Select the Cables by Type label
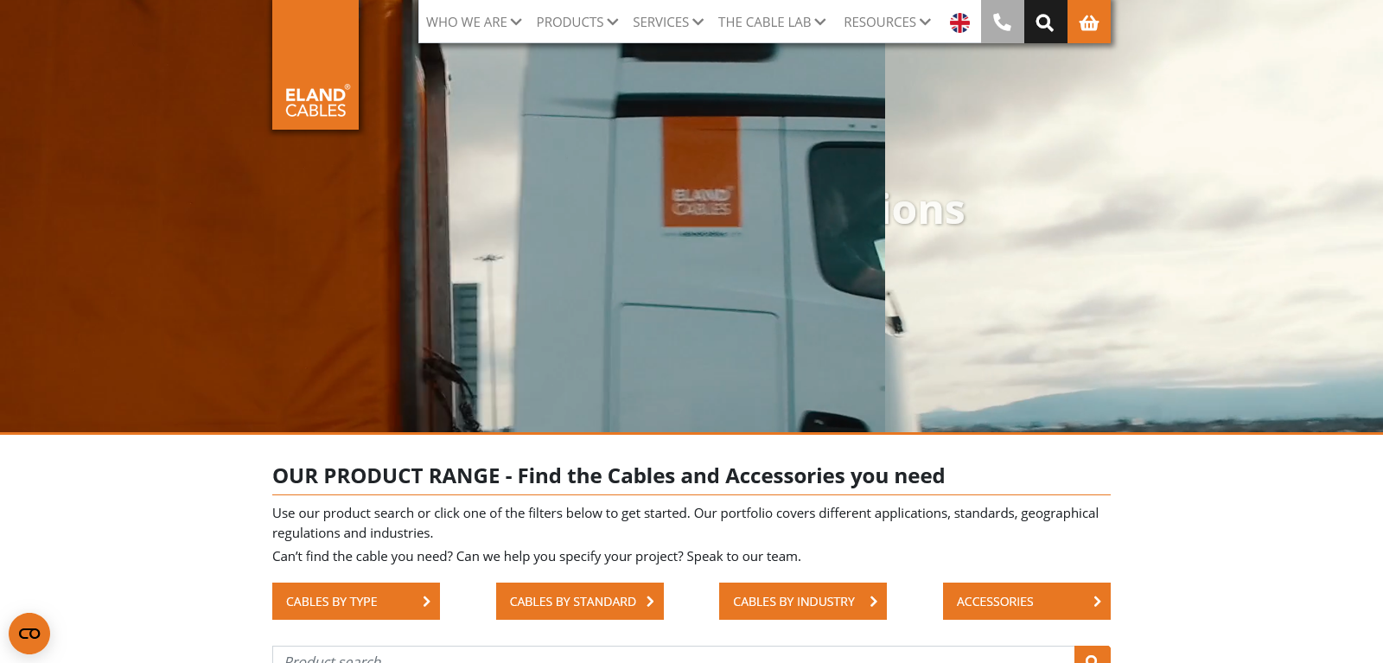The height and width of the screenshot is (663, 1383). [x=332, y=602]
